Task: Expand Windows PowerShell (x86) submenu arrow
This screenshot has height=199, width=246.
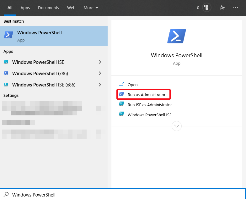Action: point(100,74)
